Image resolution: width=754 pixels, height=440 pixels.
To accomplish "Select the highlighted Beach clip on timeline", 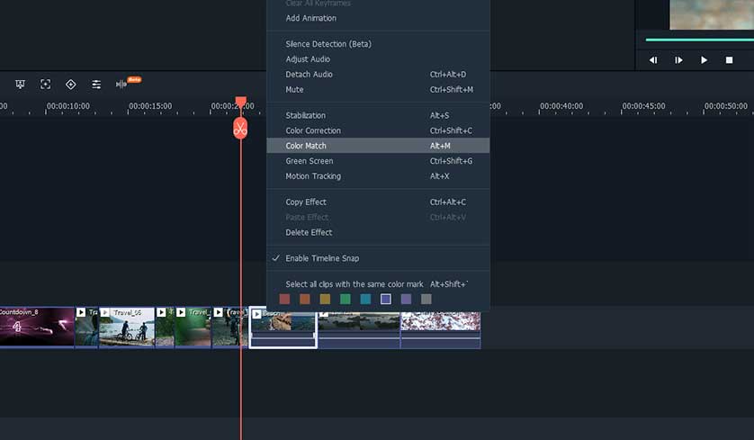I will [283, 327].
